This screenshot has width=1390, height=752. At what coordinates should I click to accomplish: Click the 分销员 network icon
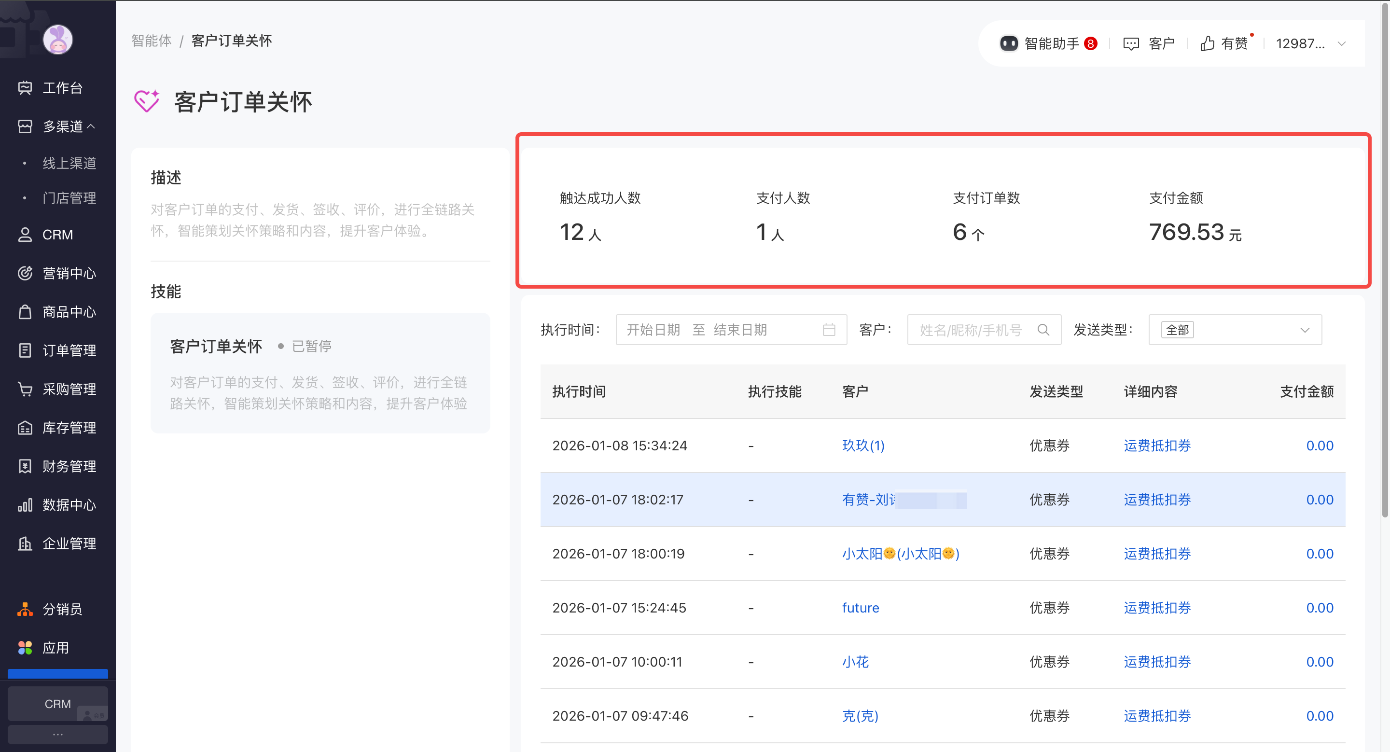click(x=25, y=609)
